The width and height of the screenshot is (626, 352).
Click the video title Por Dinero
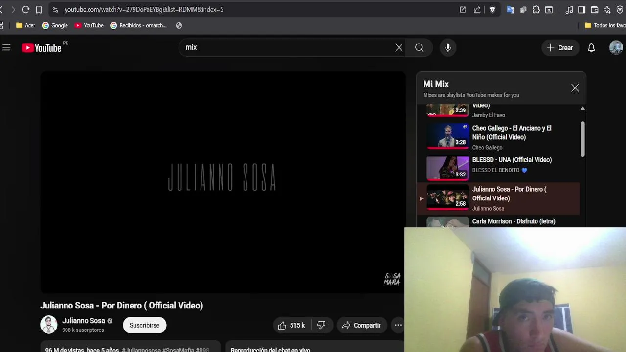[x=121, y=306]
